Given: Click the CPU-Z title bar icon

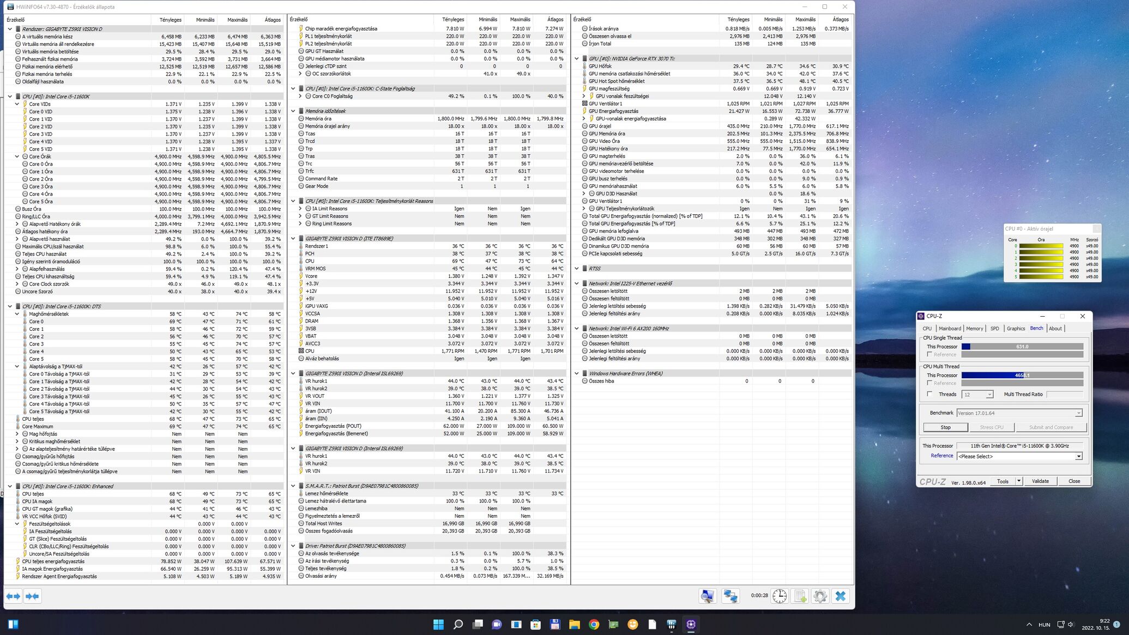Looking at the screenshot, I should [921, 316].
